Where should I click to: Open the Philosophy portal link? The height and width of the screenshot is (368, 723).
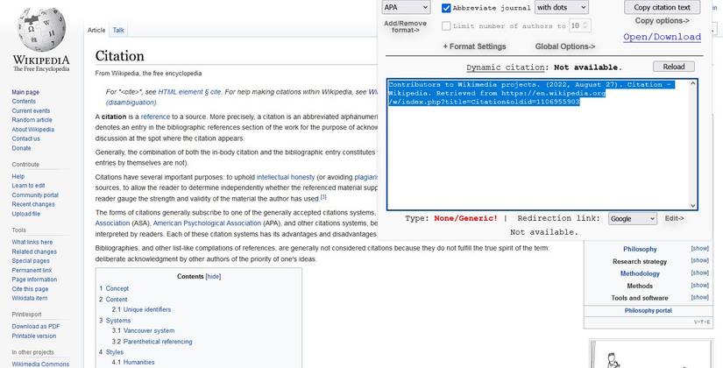648,311
